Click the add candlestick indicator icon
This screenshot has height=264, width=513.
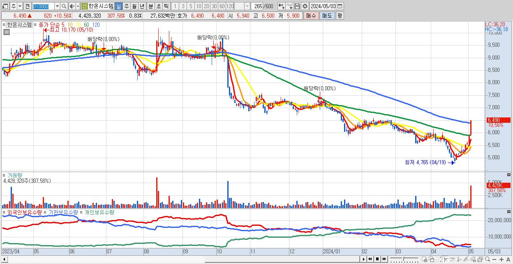282,6
